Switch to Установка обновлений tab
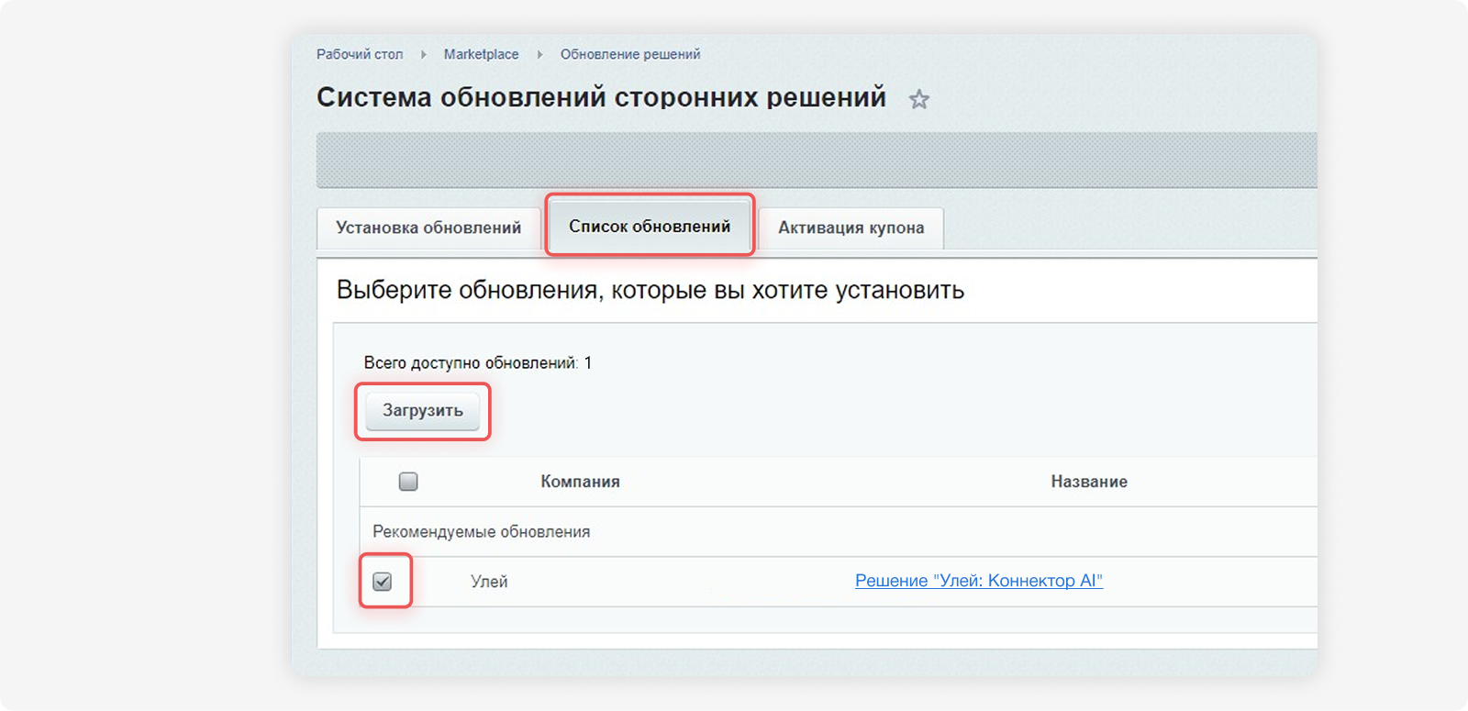Image resolution: width=1468 pixels, height=711 pixels. (428, 228)
